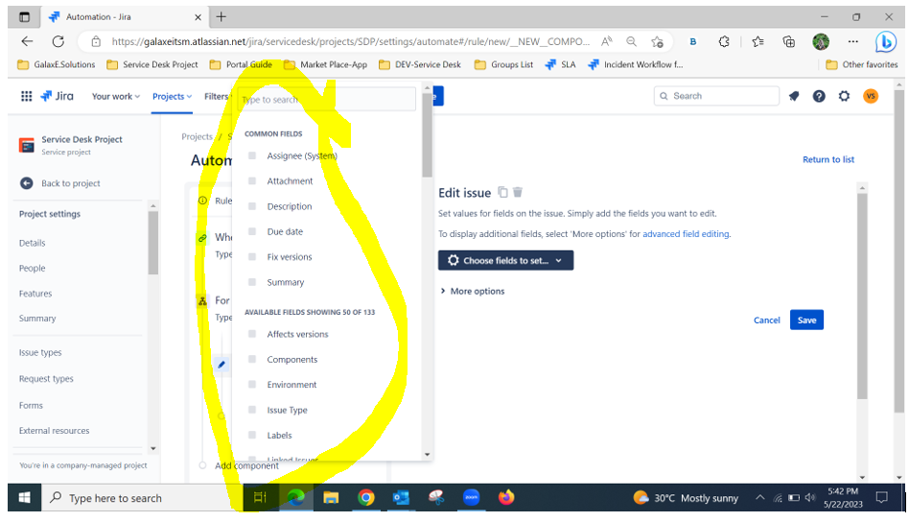Check the Fix versions field checkbox
The height and width of the screenshot is (522, 909).
click(x=252, y=256)
